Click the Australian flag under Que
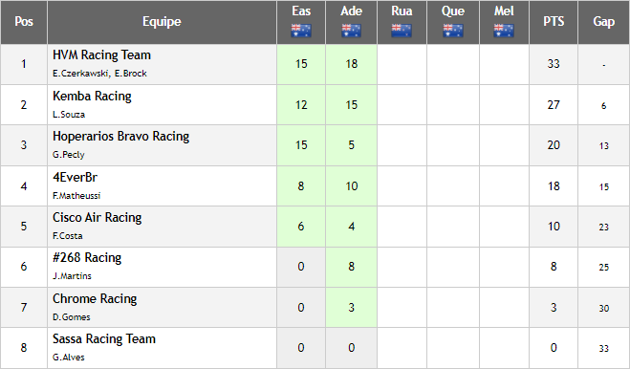The height and width of the screenshot is (369, 630). 453,31
